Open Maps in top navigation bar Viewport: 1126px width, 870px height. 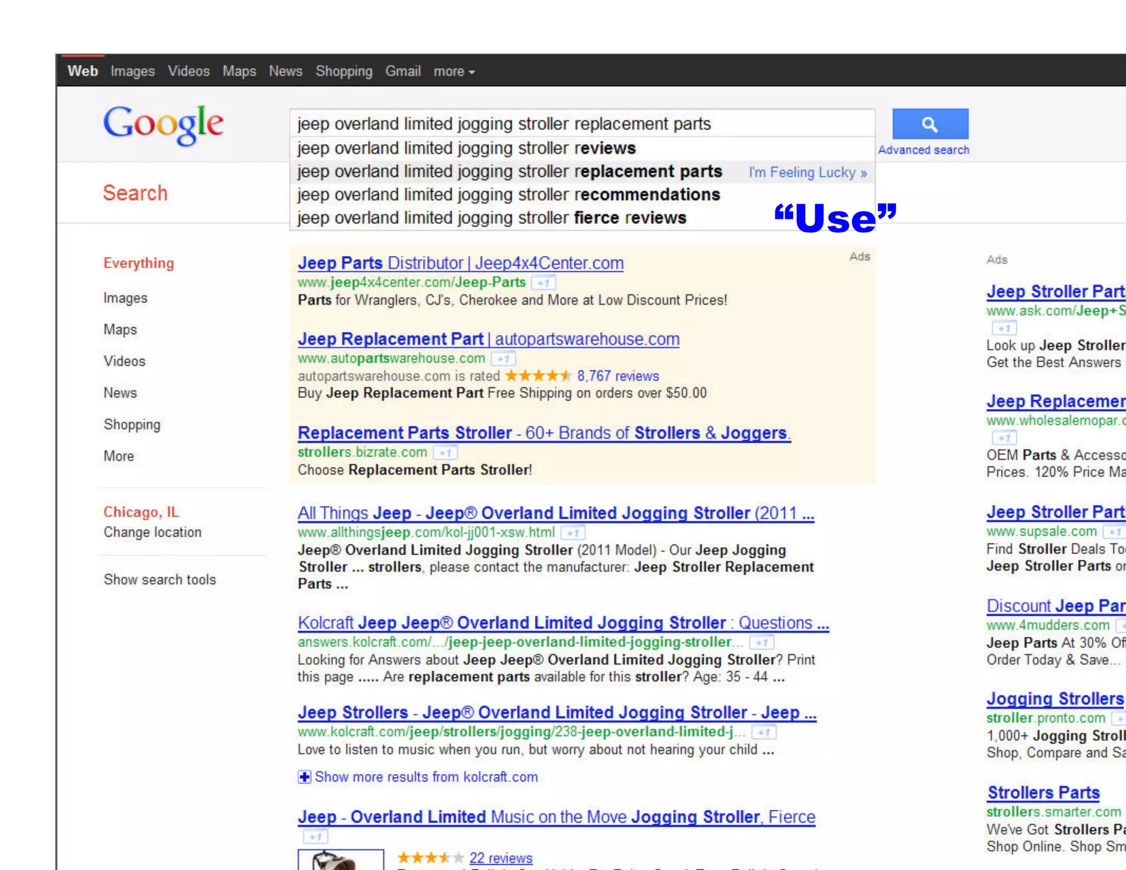pyautogui.click(x=239, y=71)
